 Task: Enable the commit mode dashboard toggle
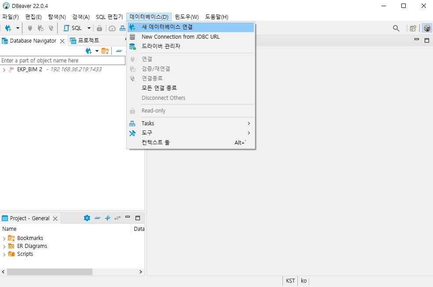tap(122, 28)
